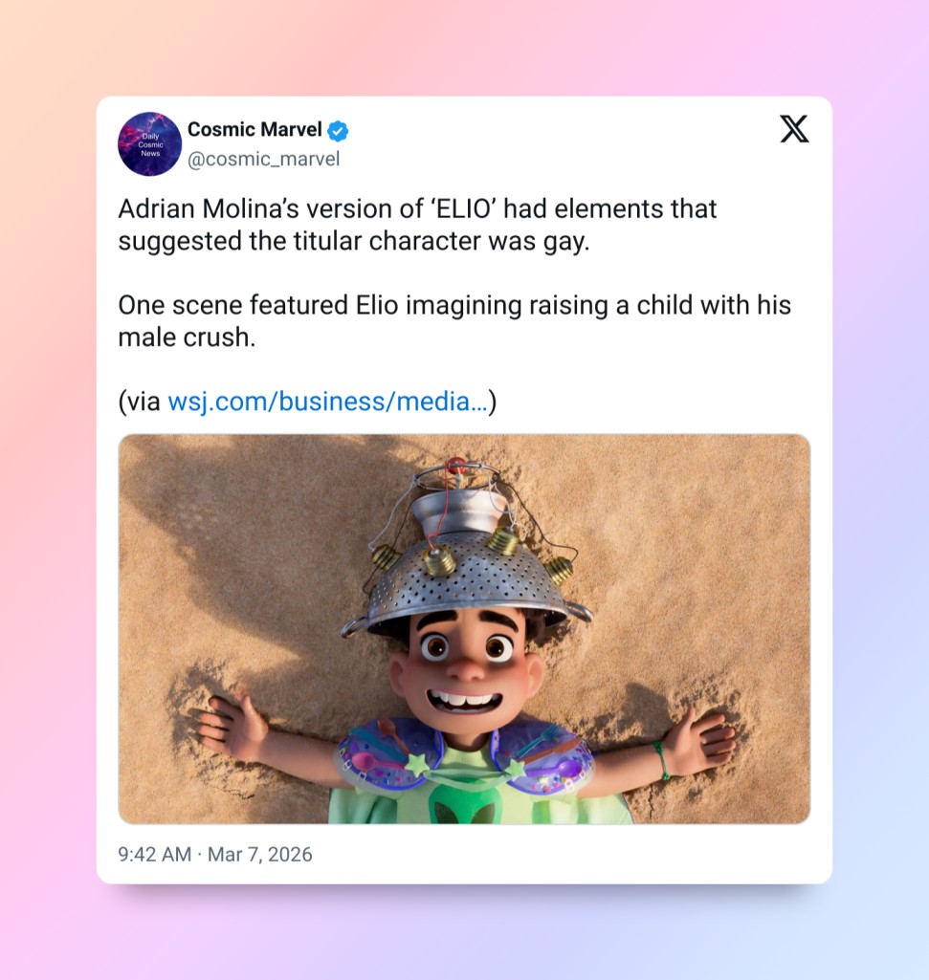
Task: Click the X logo on the post card
Action: click(x=794, y=129)
